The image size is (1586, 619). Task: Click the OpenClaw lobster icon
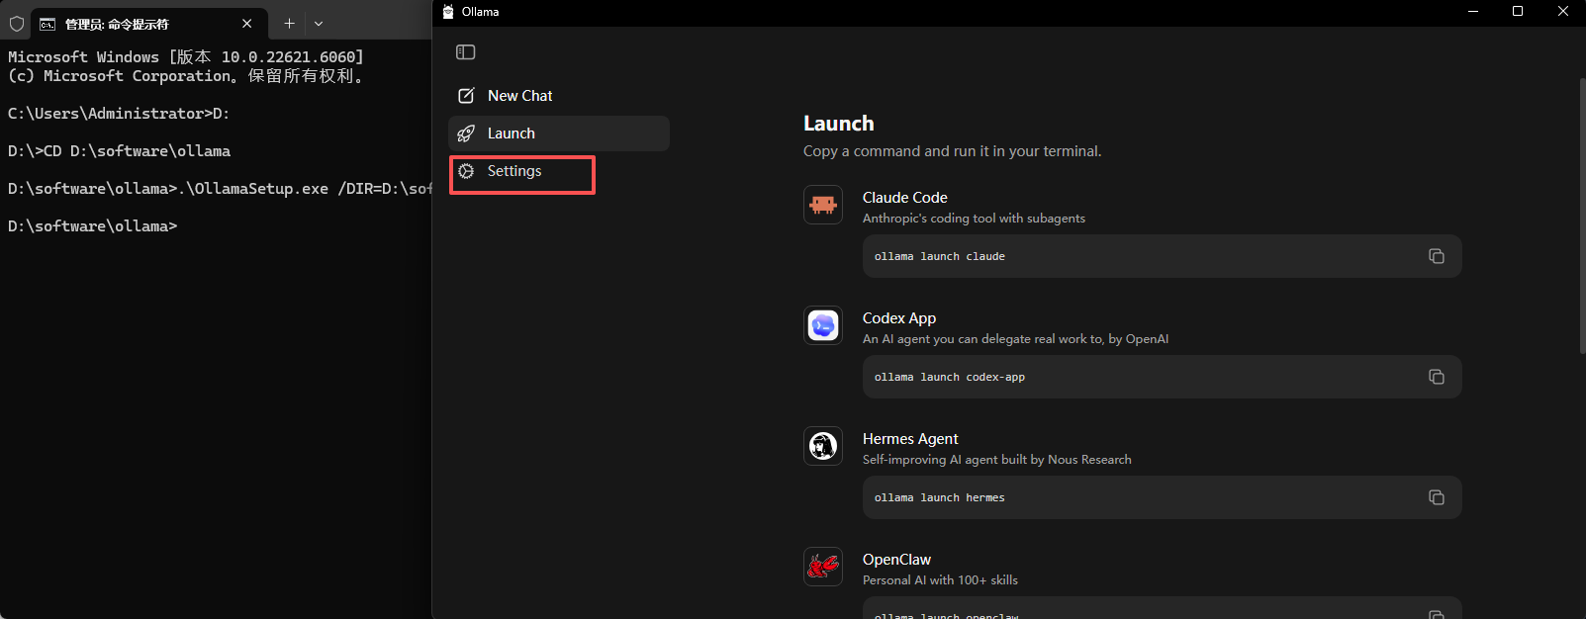(x=823, y=567)
